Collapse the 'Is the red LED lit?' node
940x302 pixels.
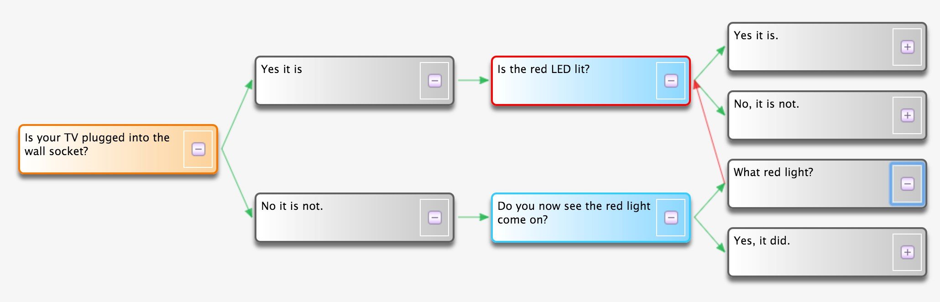671,81
